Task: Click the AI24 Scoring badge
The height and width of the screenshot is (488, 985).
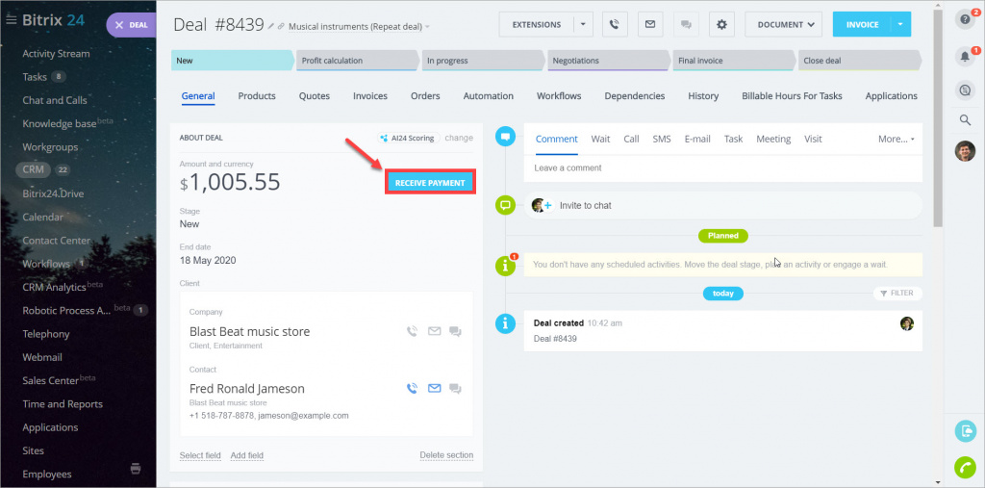Action: click(x=408, y=138)
